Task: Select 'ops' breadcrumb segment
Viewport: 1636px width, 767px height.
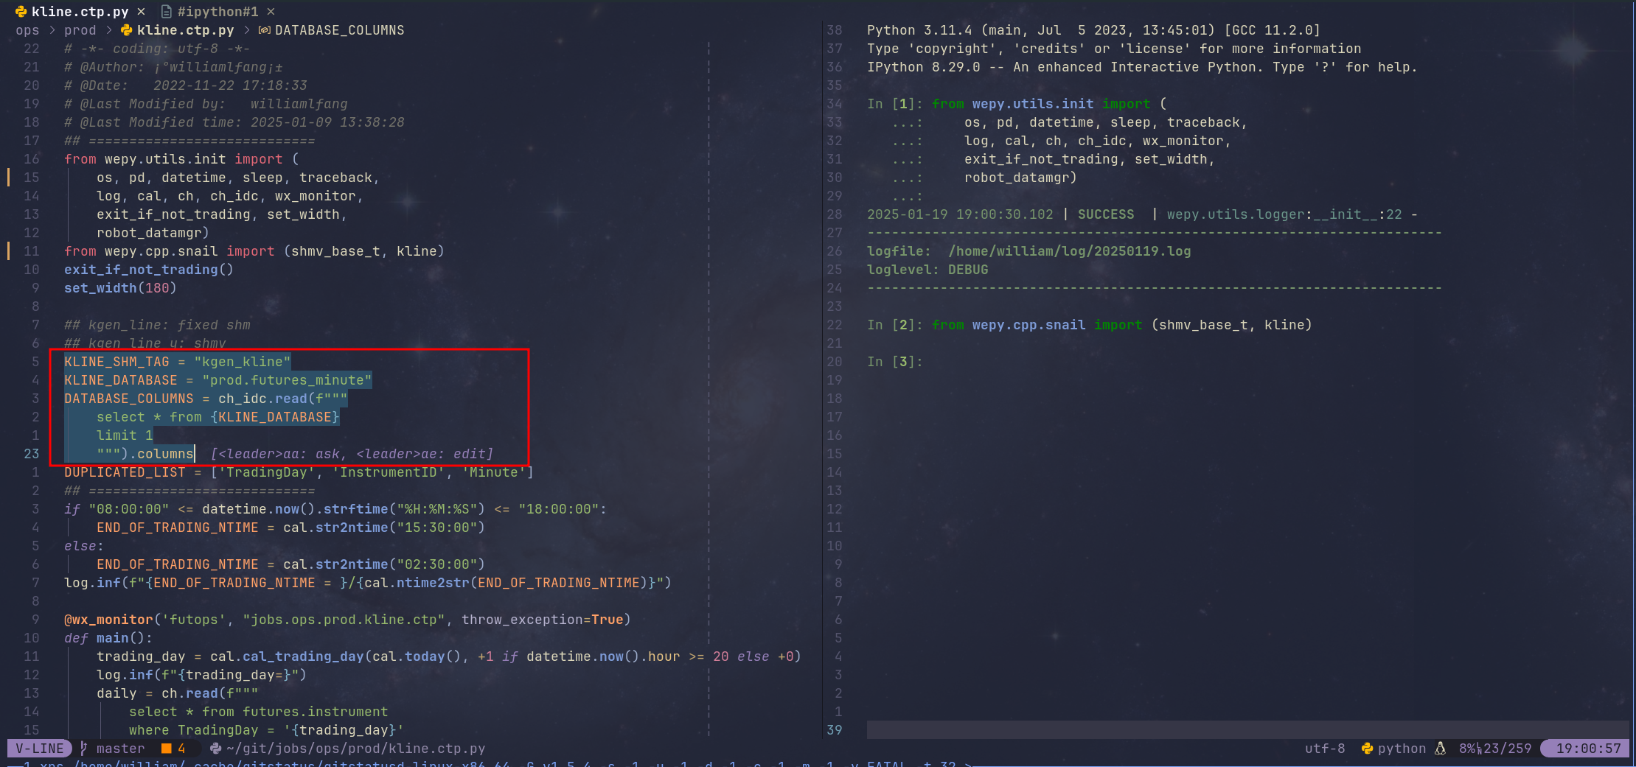Action: click(x=27, y=30)
